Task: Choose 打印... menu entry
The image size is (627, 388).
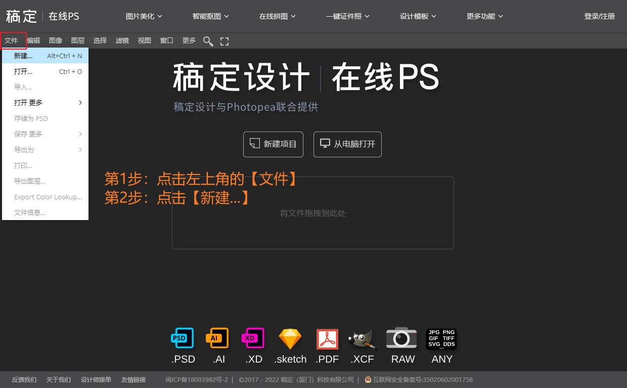Action: pos(46,165)
